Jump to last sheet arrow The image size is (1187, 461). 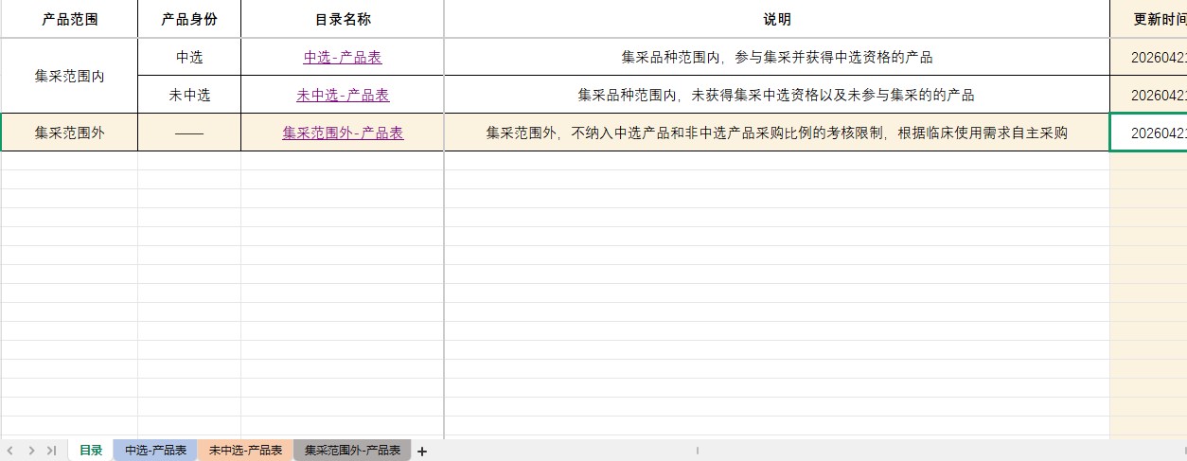(52, 451)
